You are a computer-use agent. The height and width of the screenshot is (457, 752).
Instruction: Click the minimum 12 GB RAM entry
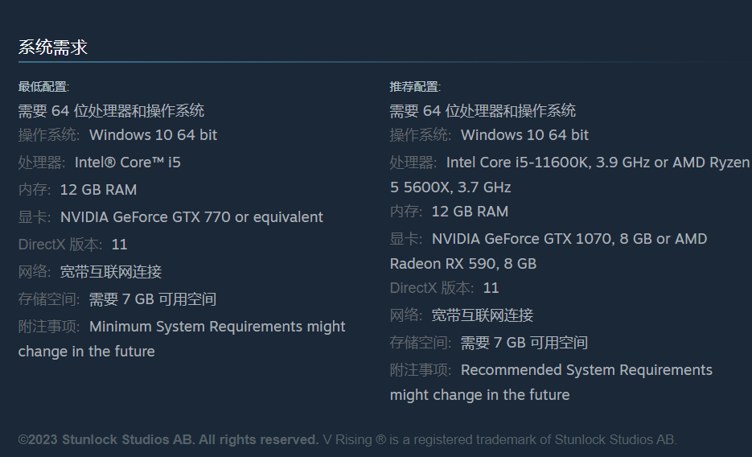pyautogui.click(x=98, y=190)
